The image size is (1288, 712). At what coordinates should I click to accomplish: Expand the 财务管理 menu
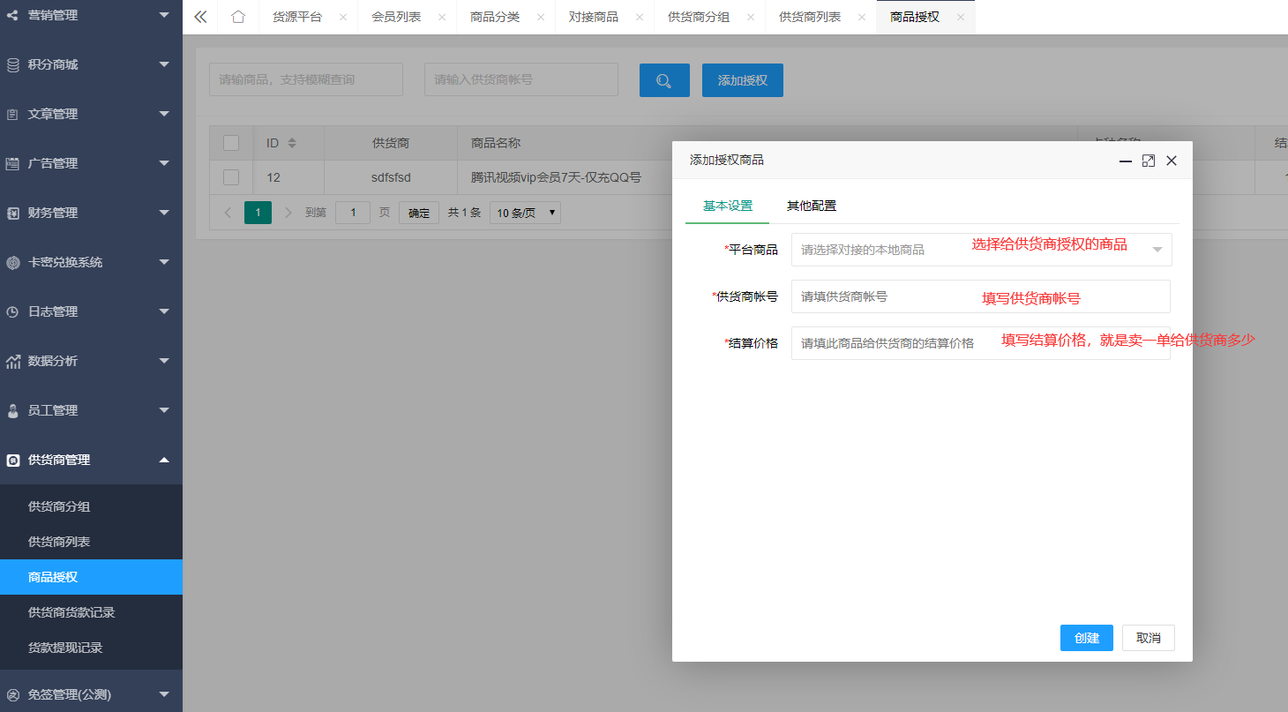[164, 213]
